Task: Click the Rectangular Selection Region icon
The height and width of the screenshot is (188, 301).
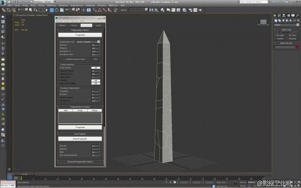Action: pyautogui.click(x=41, y=10)
